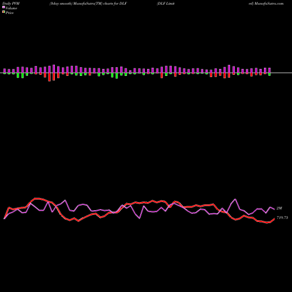Viewport: 292px width, 292px height.
Task: Click the '(DLF Limit' company name text
Action: click(166, 4)
